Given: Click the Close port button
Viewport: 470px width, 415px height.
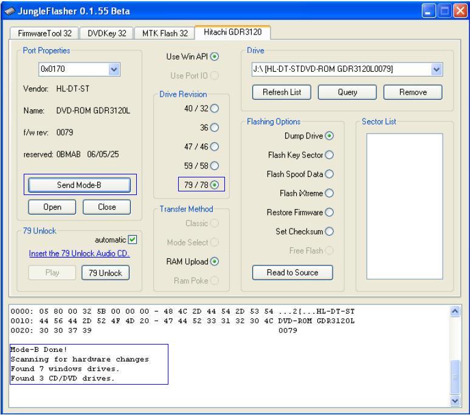Looking at the screenshot, I should tap(107, 207).
